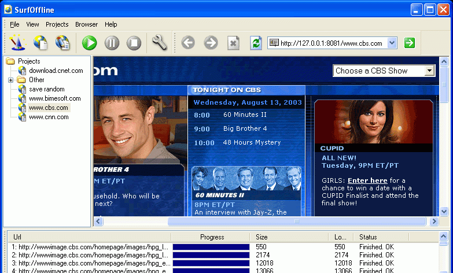The image size is (453, 273).
Task: Click the Big Brother man photo
Action: (x=141, y=130)
